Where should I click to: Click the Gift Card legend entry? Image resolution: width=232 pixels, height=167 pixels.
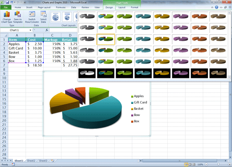[139, 103]
